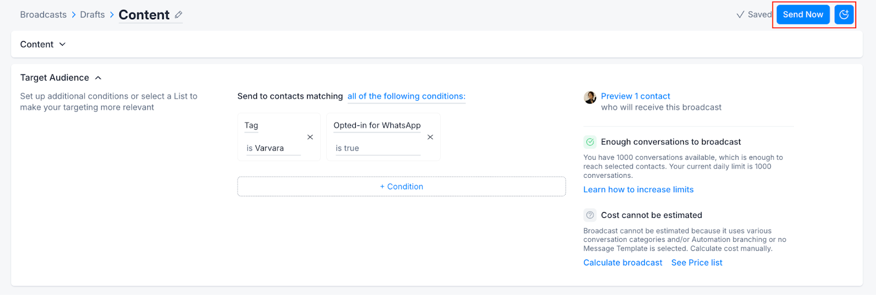Go to Broadcasts in the breadcrumb
Screen dimensions: 876x295
tap(43, 15)
